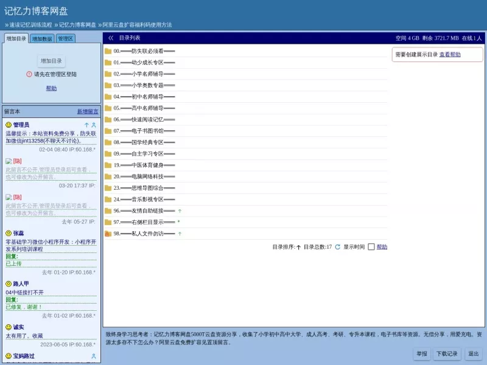Image resolution: width=487 pixels, height=365 pixels.
Task: Open folder icon for 05 高中名师辅导
Action: (108, 108)
